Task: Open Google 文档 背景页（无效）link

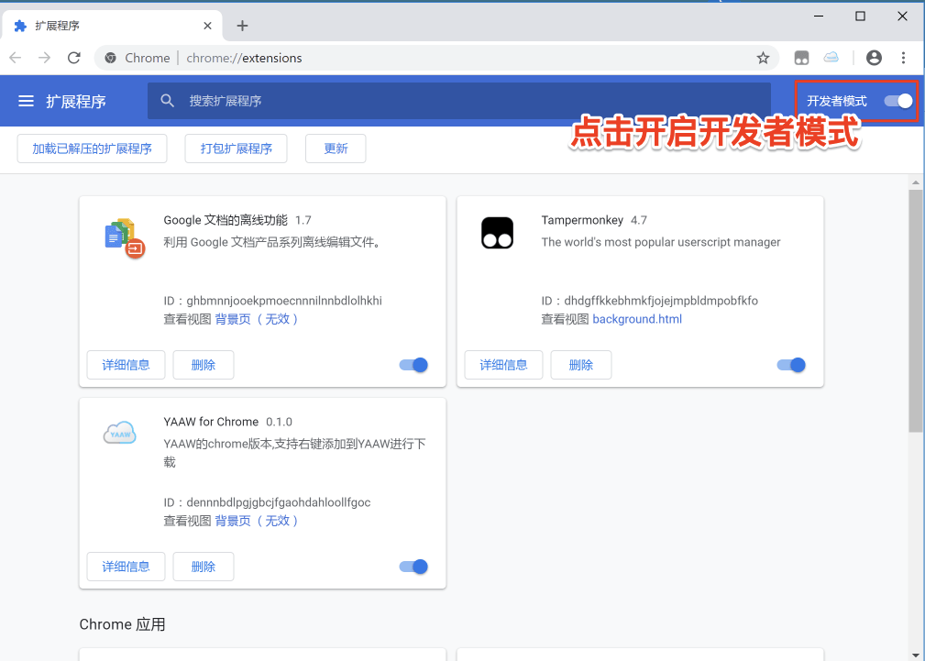Action: (x=257, y=319)
